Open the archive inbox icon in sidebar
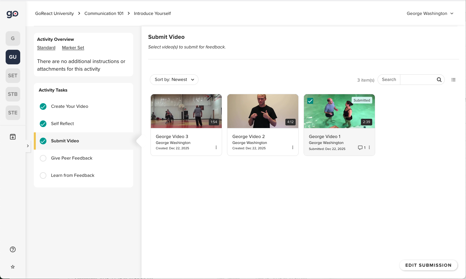Image resolution: width=466 pixels, height=279 pixels. (13, 136)
